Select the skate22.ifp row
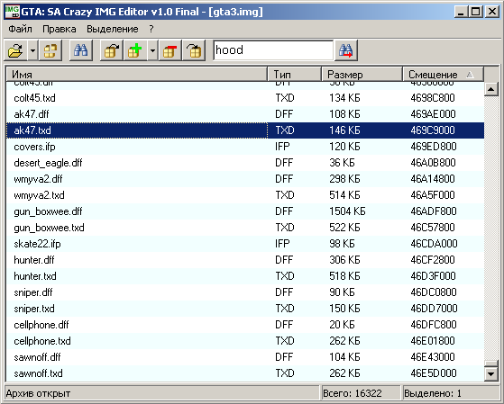 [x=245, y=244]
